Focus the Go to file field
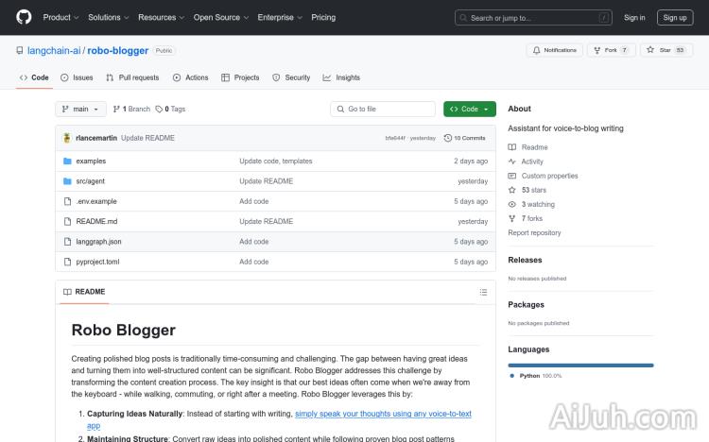Screen dimensions: 709x442 [382, 109]
